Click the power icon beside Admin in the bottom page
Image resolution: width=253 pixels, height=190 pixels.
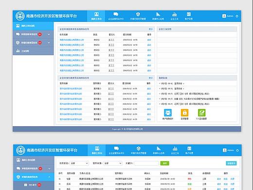tap(237, 151)
